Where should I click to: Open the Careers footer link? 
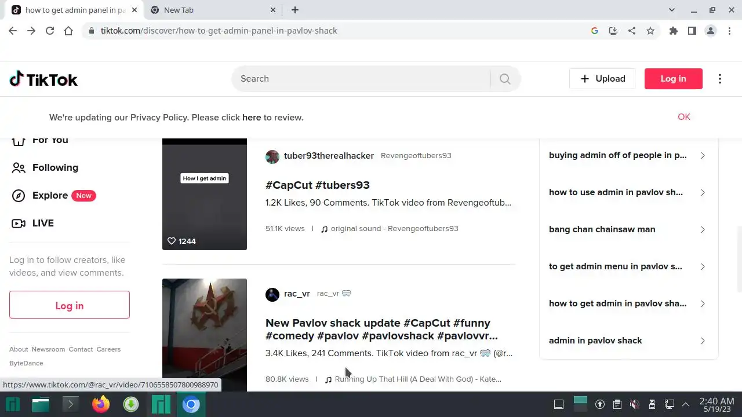(108, 349)
